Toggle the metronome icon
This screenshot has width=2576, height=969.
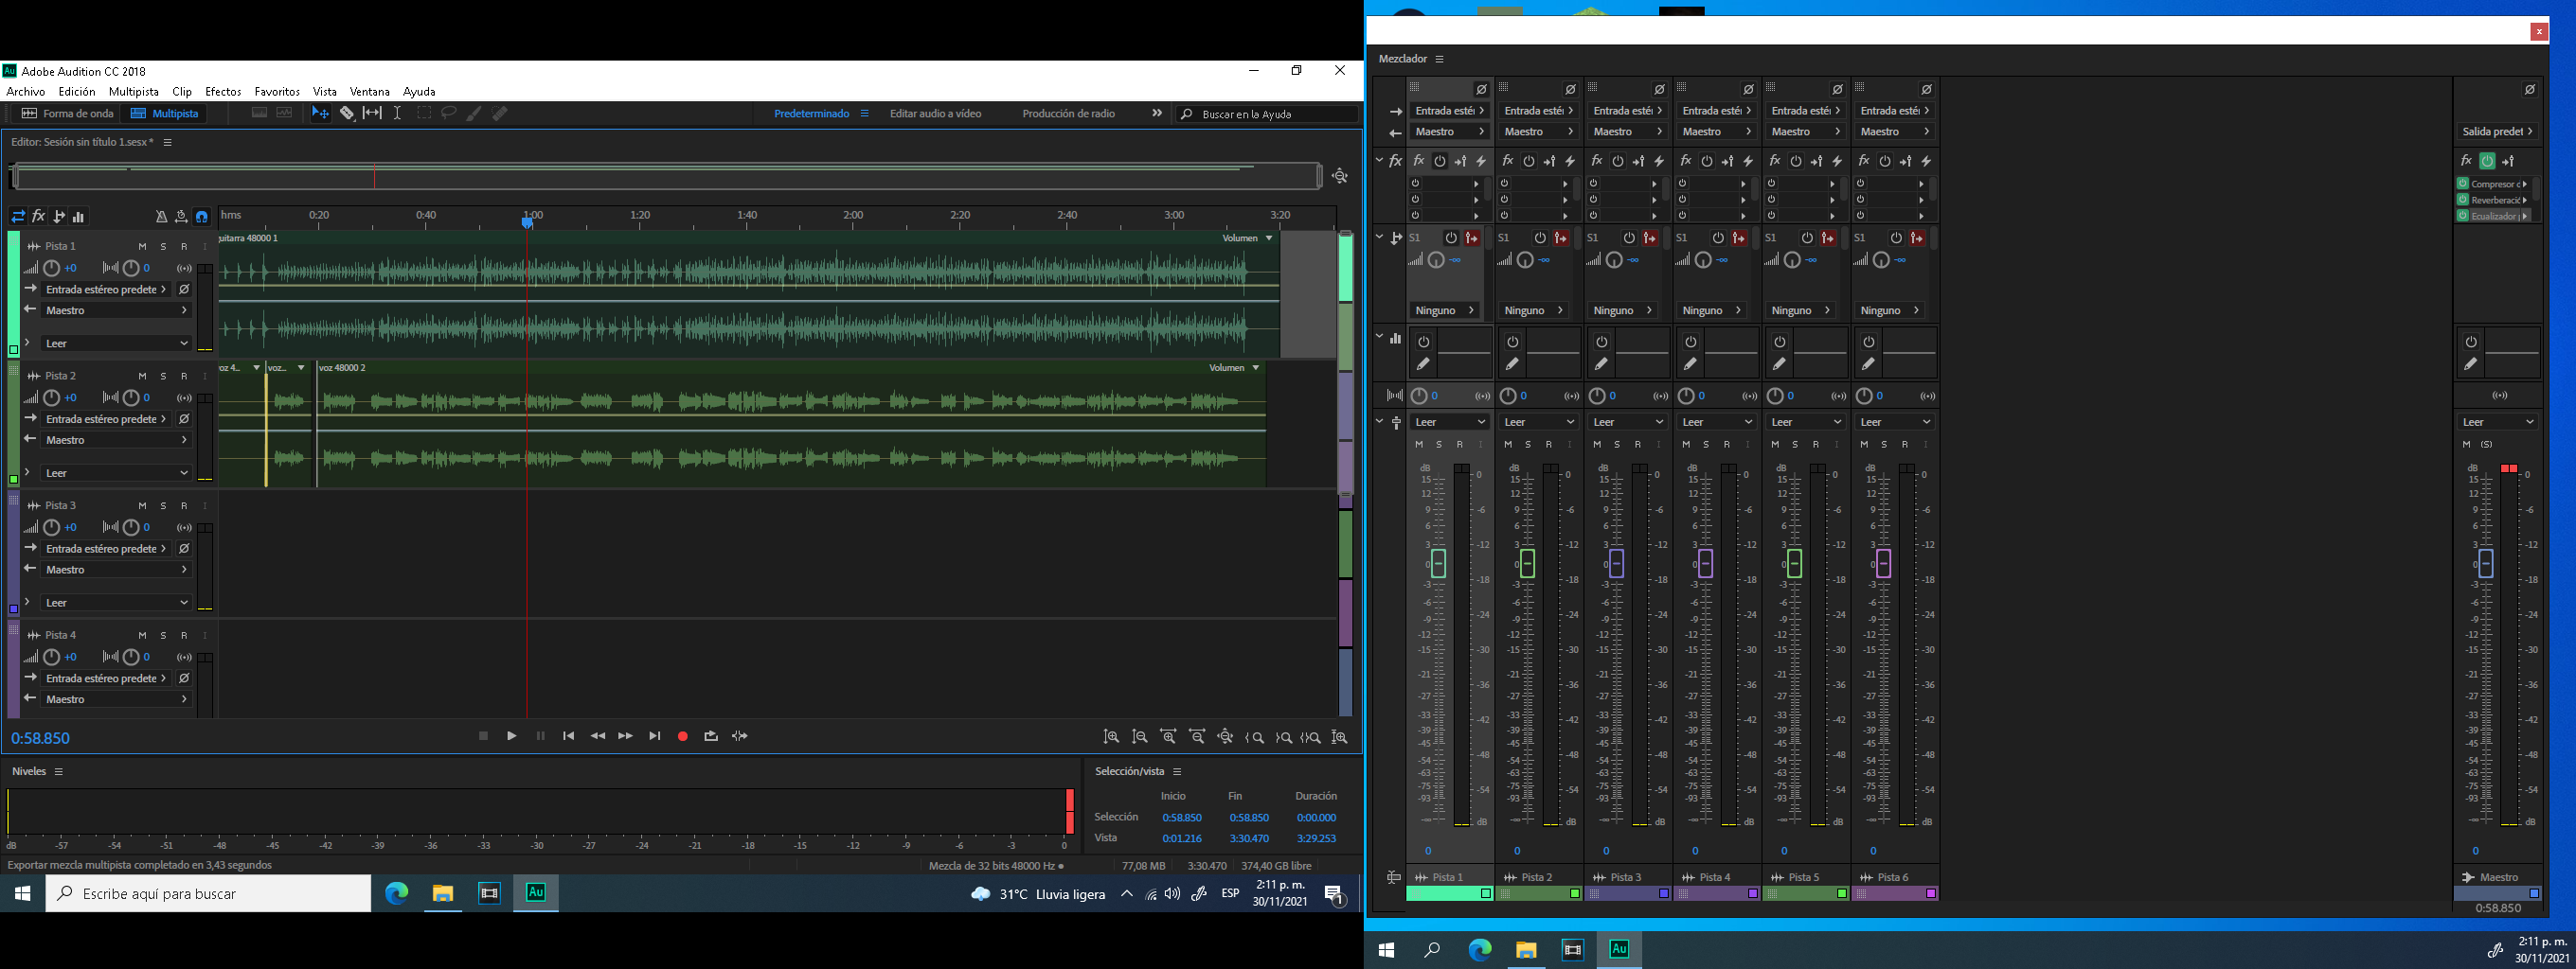point(161,217)
